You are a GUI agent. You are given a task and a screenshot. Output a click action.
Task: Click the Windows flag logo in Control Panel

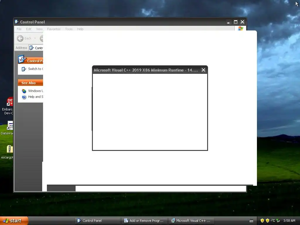pos(241,29)
